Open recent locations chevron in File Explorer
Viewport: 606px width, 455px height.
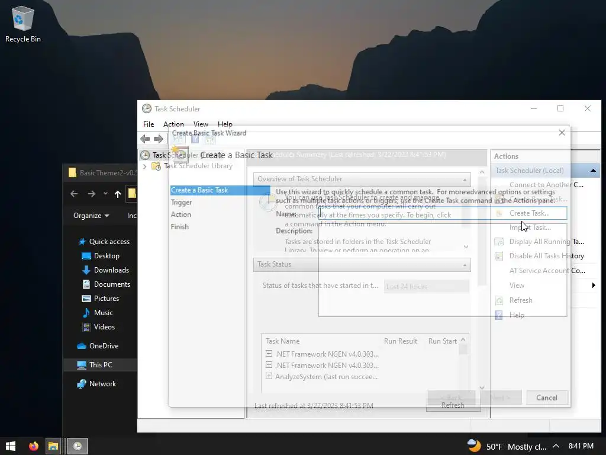[105, 194]
